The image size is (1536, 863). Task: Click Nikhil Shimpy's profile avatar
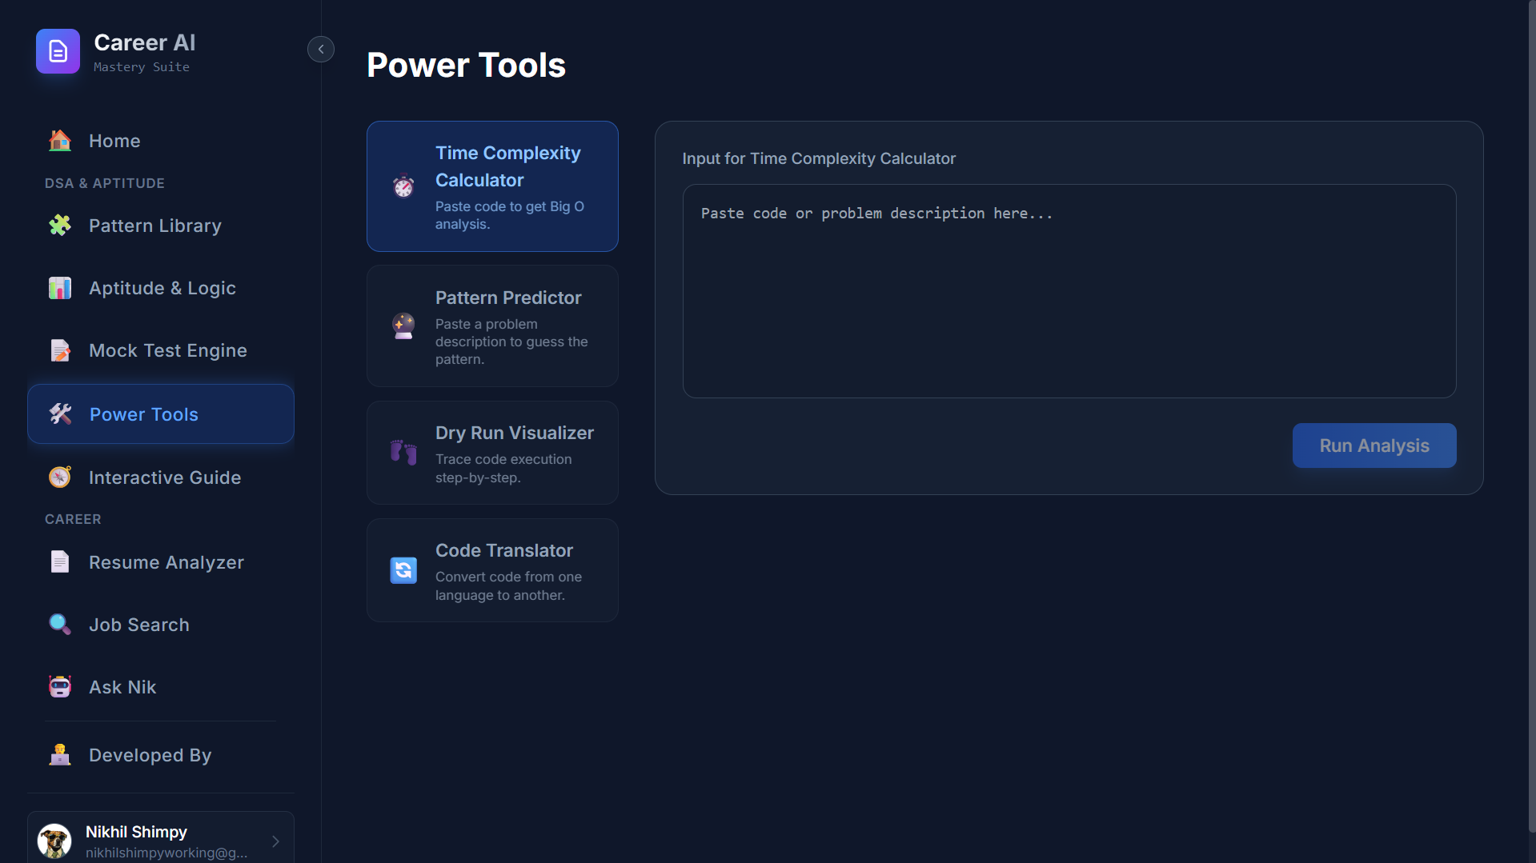54,841
